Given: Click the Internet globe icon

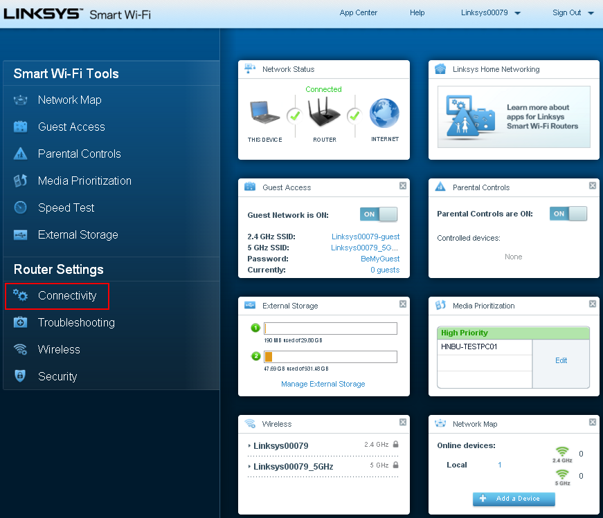Looking at the screenshot, I should pos(384,113).
